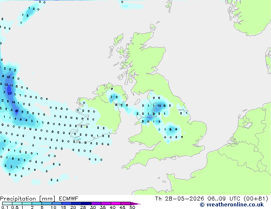Click the '(00+81)' forecast offset text
The height and width of the screenshot is (209, 271).
[x=256, y=199]
